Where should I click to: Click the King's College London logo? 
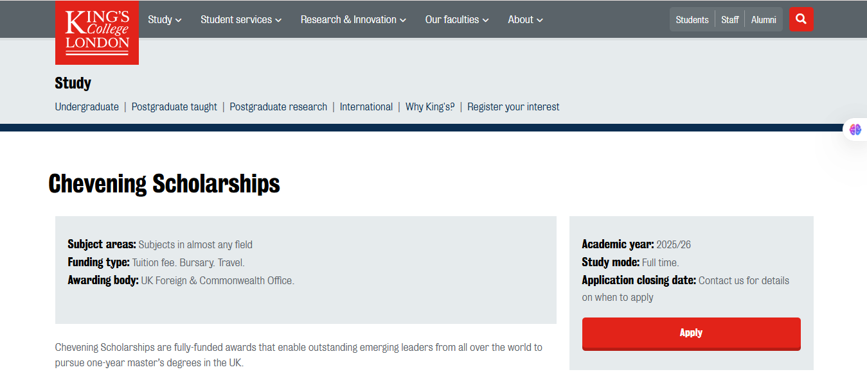(97, 33)
